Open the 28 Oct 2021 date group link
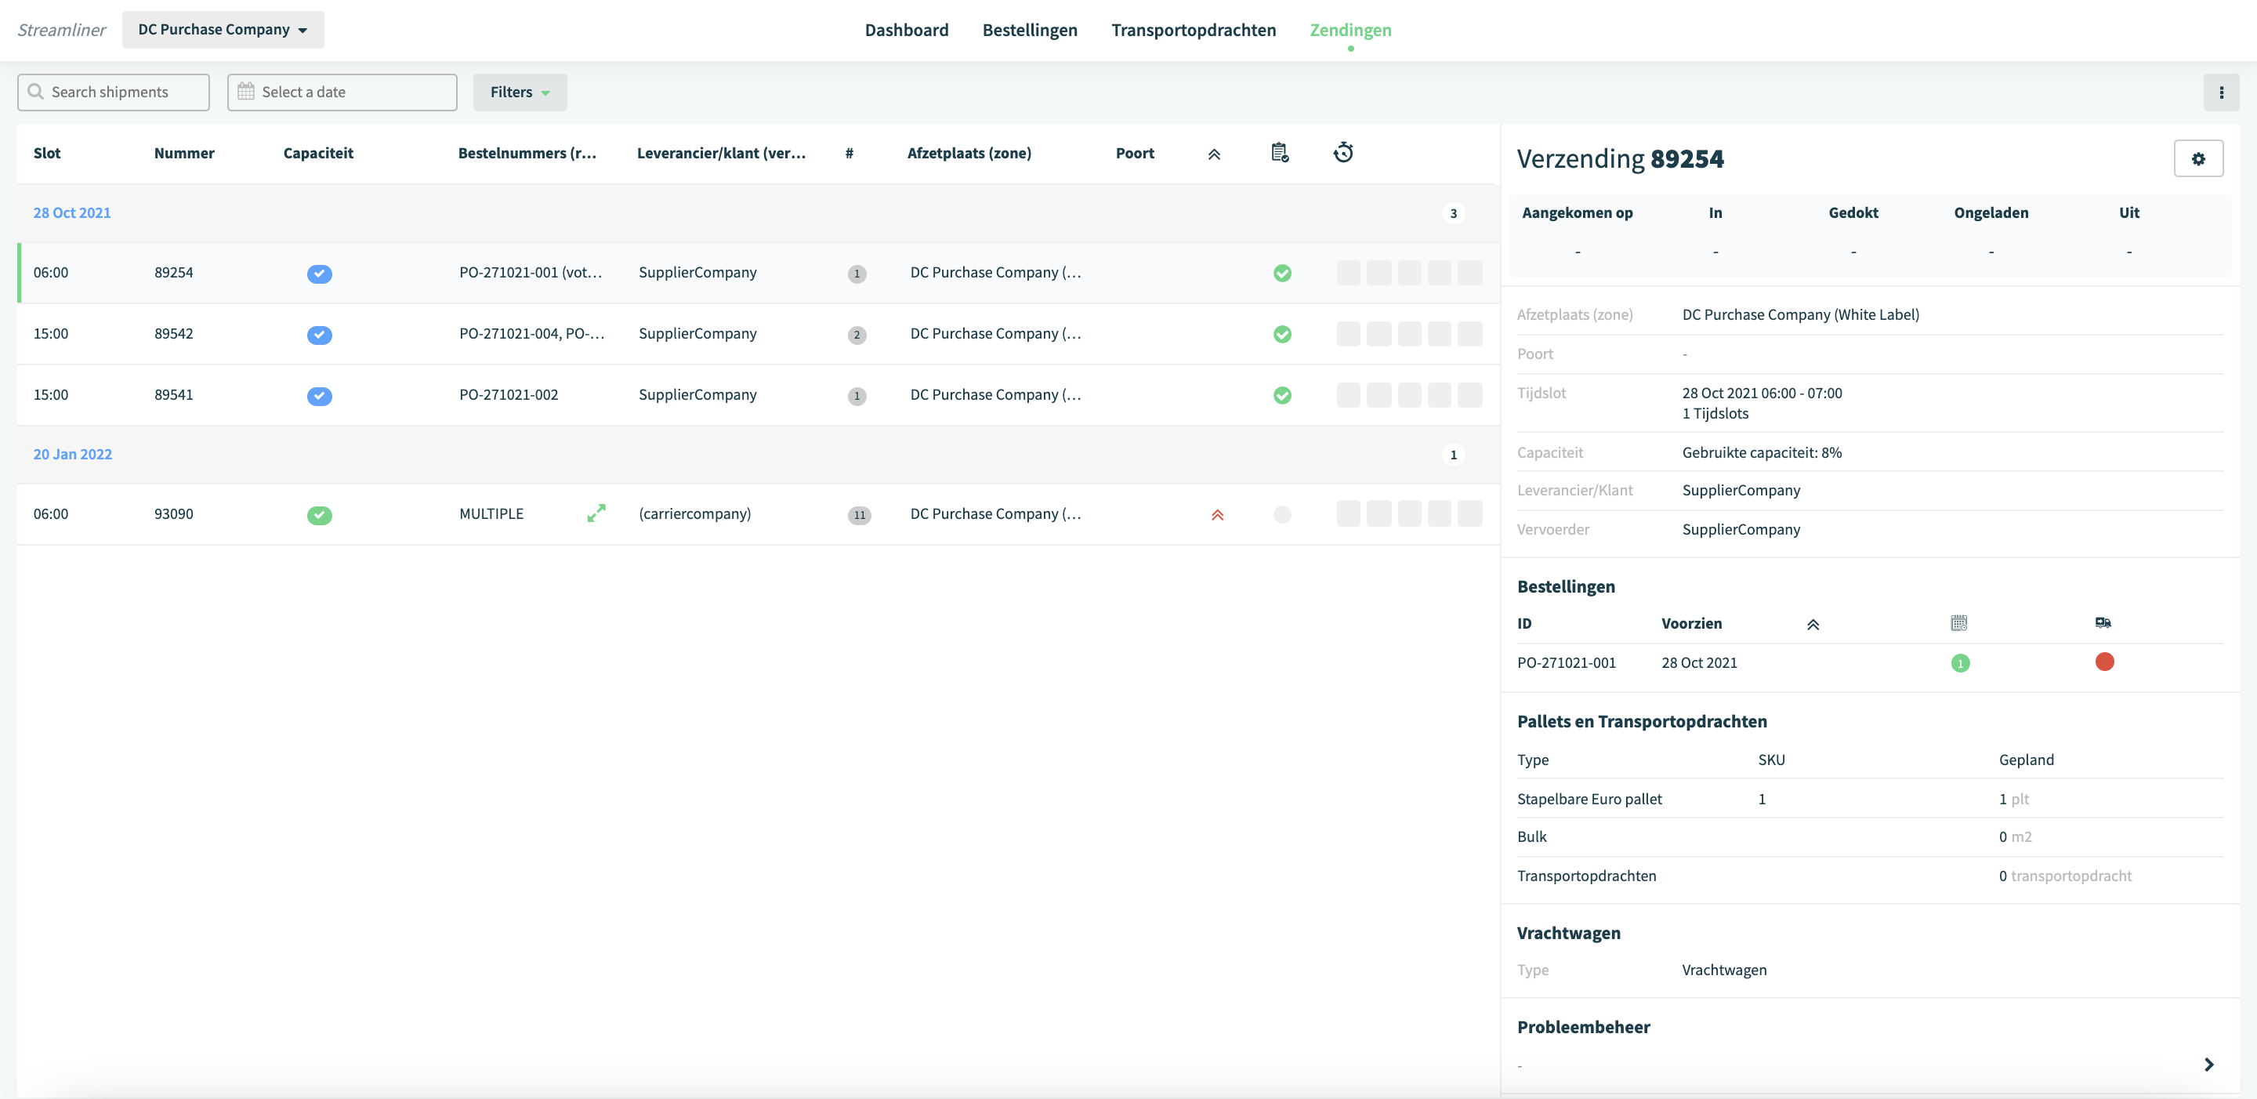Image resolution: width=2257 pixels, height=1099 pixels. click(x=72, y=213)
